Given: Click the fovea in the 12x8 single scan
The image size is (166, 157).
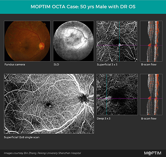Looking at the screenshot, I should (x=48, y=104).
